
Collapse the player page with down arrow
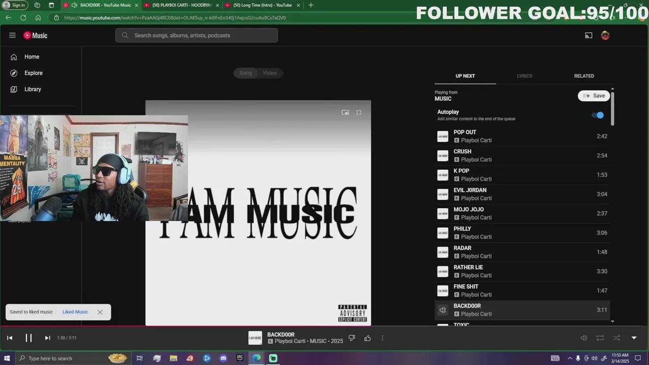[634, 338]
